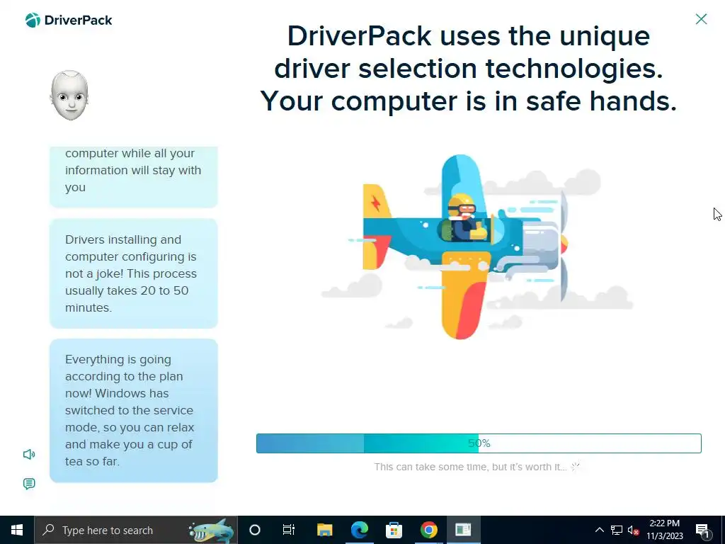This screenshot has height=544, width=725.
Task: Open the Windows Start menu
Action: (17, 530)
